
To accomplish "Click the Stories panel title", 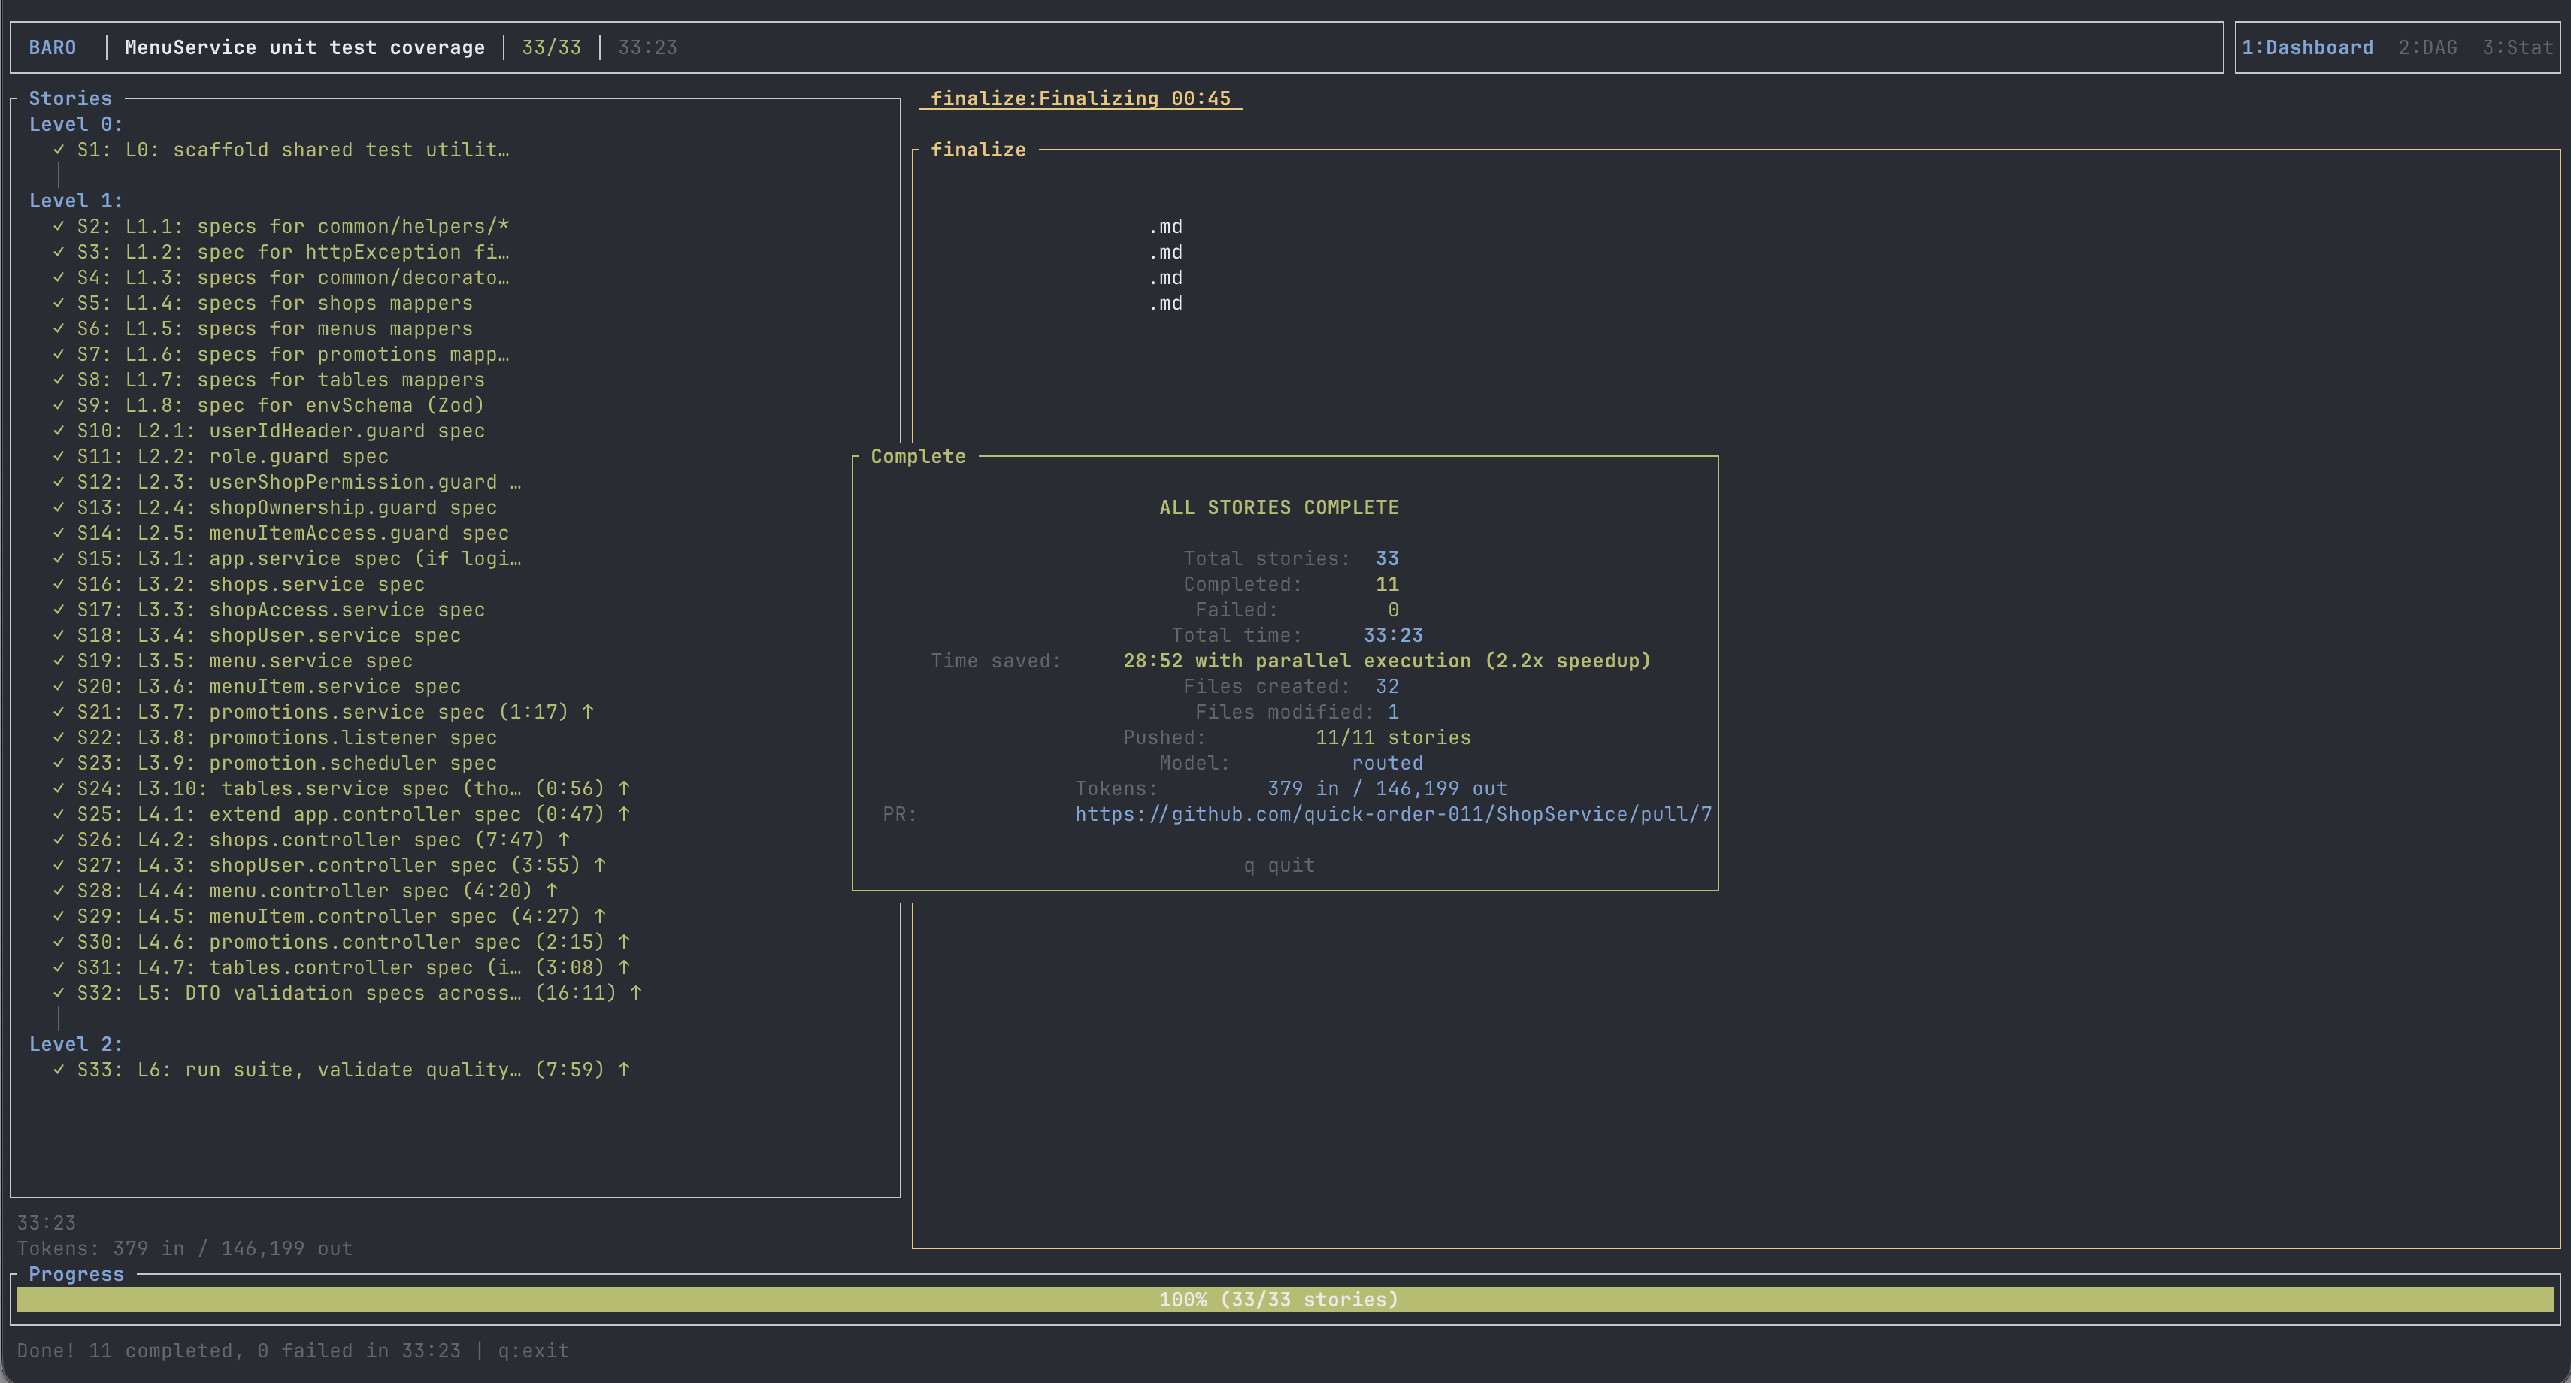I will click(x=70, y=98).
